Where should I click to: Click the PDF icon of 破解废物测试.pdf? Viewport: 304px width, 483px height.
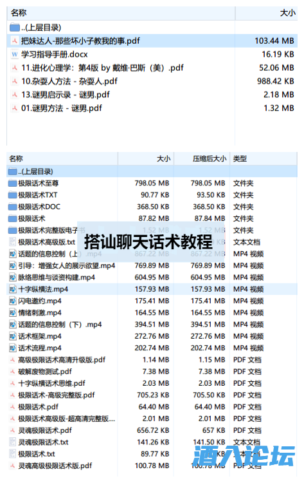click(12, 371)
